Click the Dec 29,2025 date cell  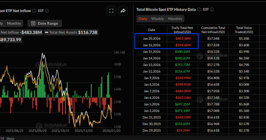click(x=152, y=130)
